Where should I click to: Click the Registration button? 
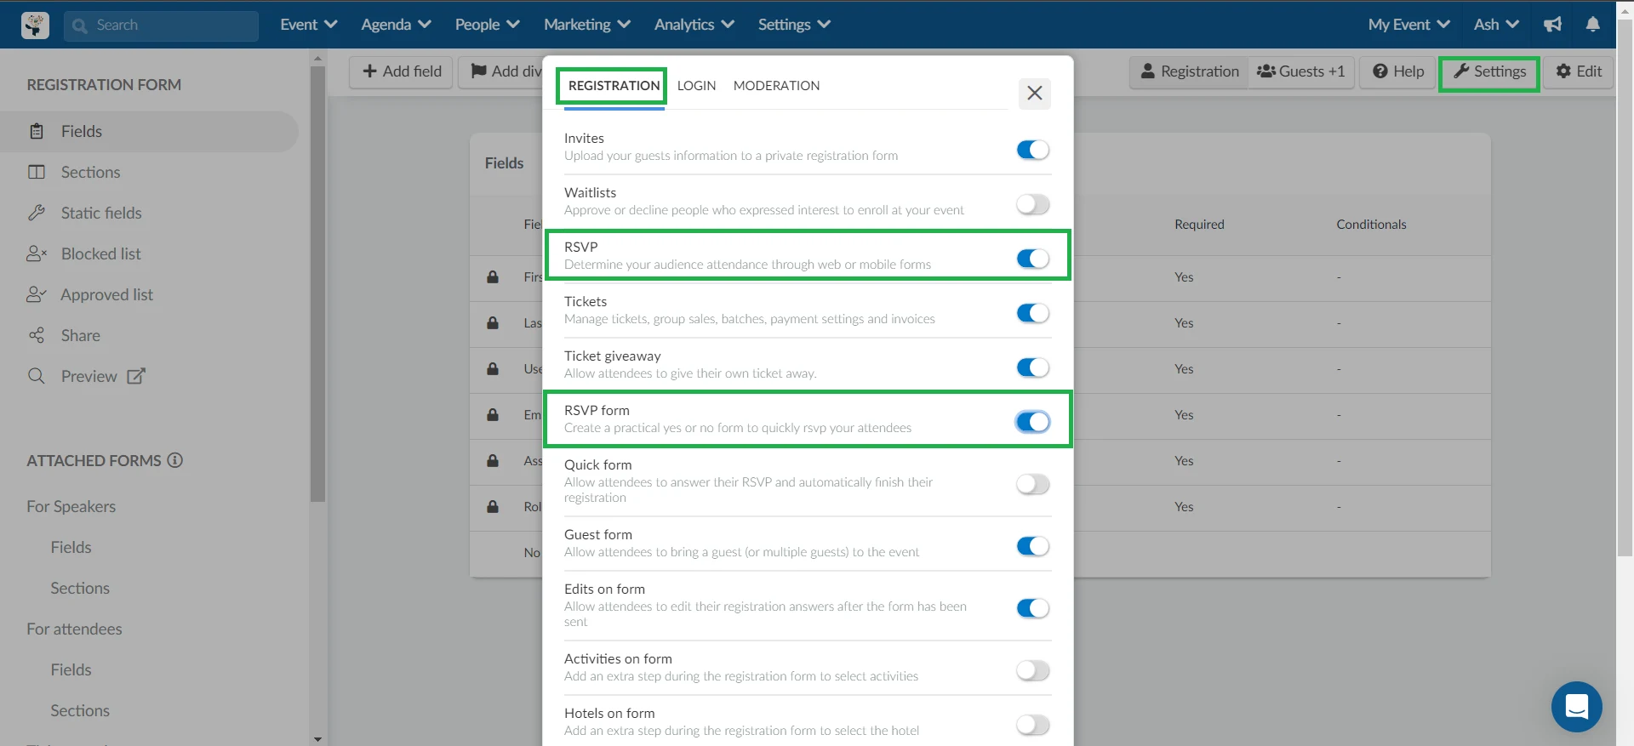point(1189,71)
